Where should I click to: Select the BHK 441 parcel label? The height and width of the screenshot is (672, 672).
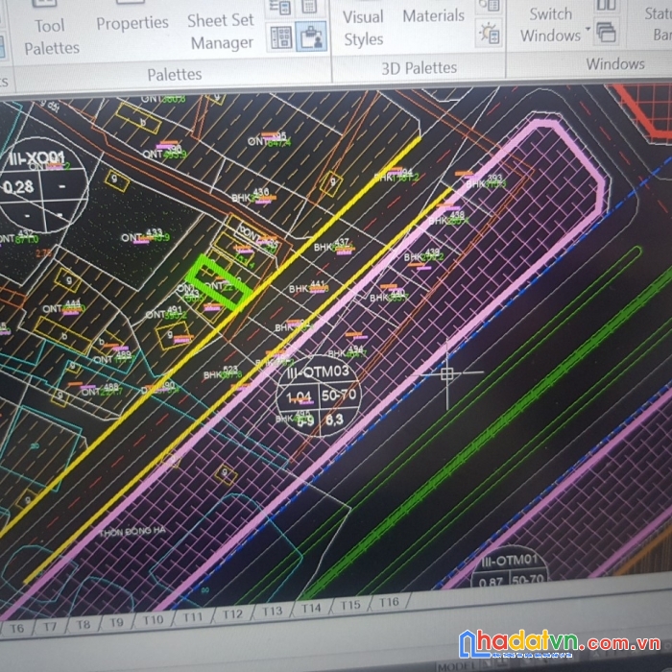(x=308, y=287)
